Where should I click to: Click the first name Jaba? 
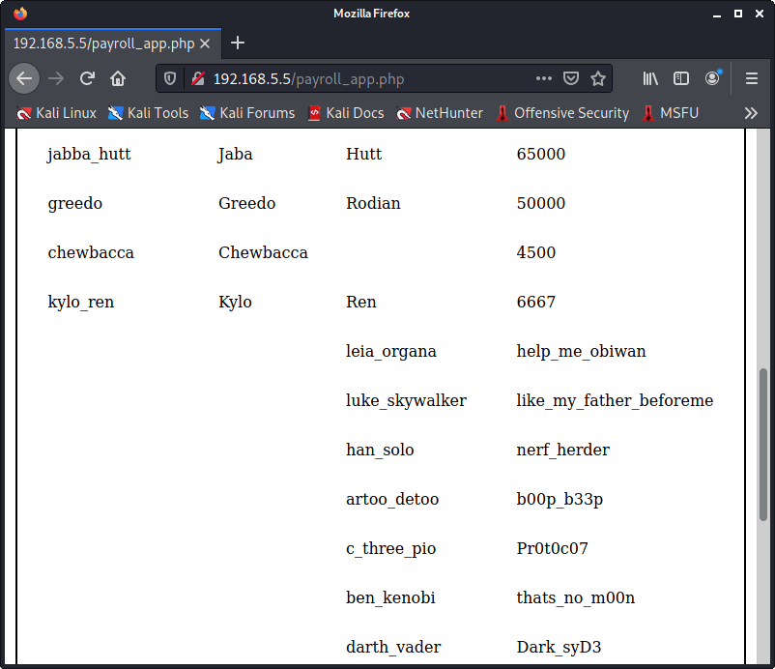pos(235,155)
